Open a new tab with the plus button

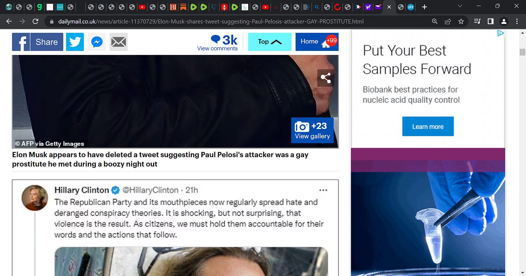click(424, 7)
